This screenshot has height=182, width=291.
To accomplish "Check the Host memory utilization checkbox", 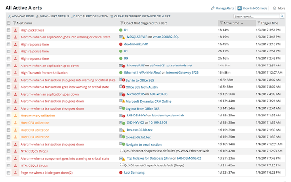I will 9,116.
